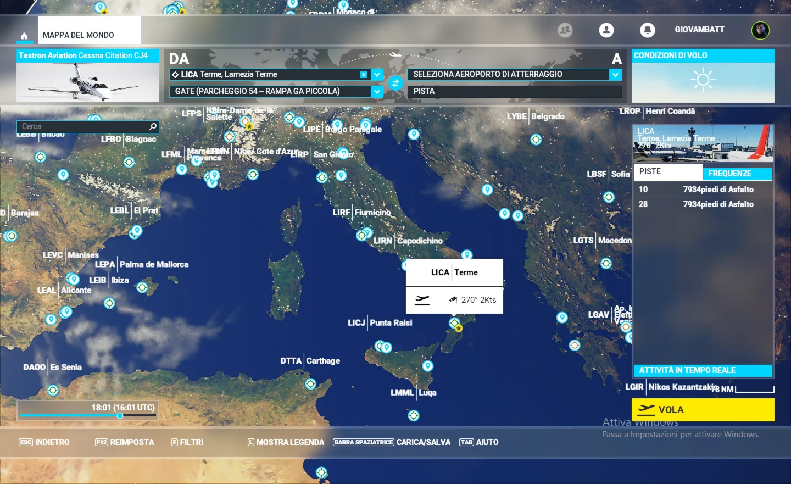
Task: Click the home icon in top bar
Action: point(24,36)
